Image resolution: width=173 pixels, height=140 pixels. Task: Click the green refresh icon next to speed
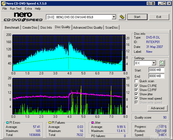[x=162, y=63]
